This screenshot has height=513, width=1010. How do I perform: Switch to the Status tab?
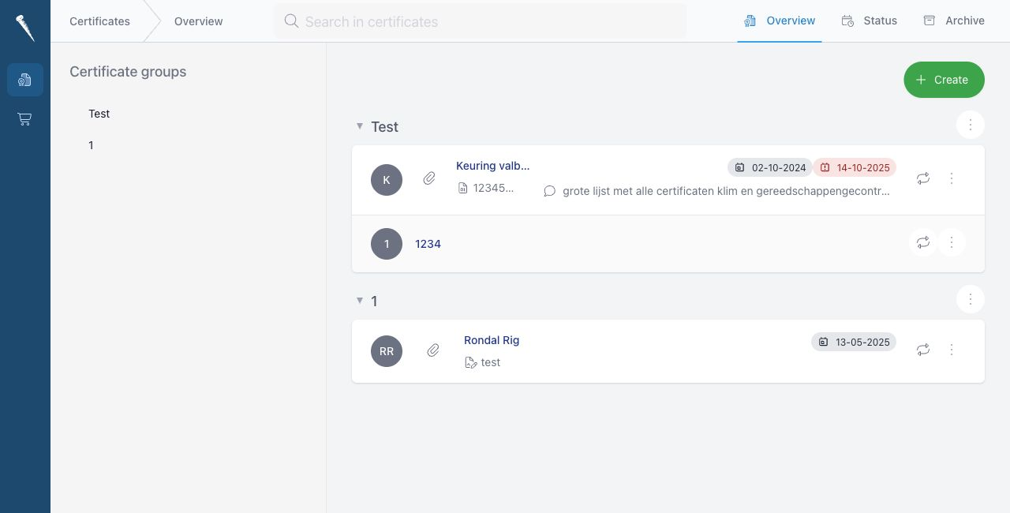coord(869,21)
